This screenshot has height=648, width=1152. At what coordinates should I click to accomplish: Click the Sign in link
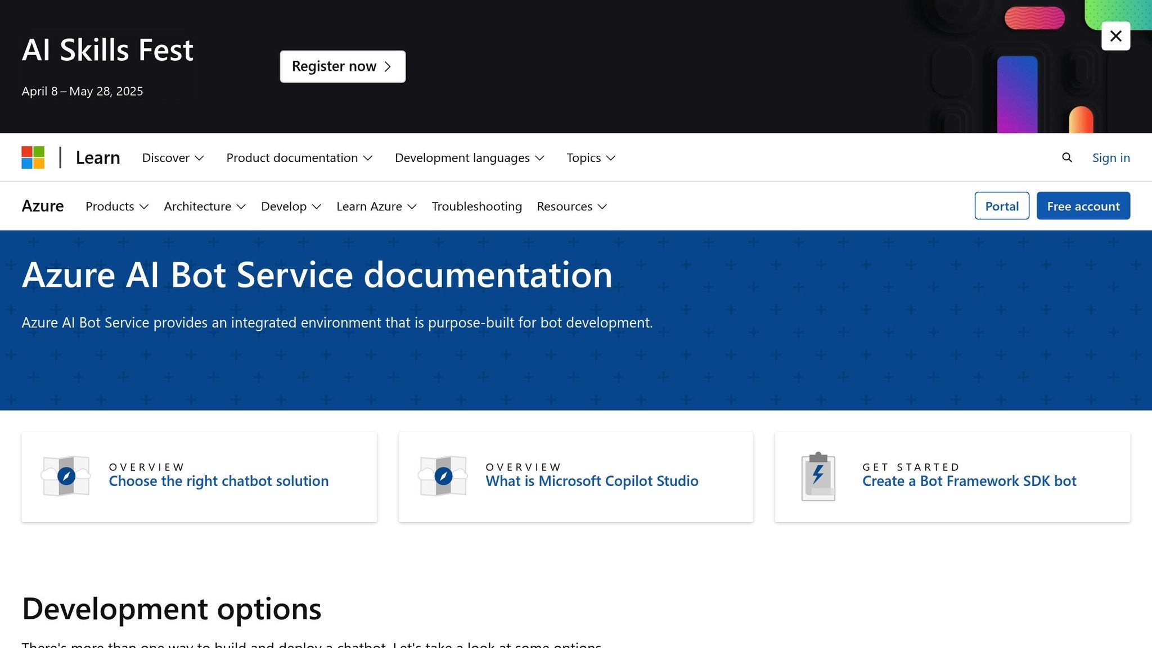(x=1111, y=157)
